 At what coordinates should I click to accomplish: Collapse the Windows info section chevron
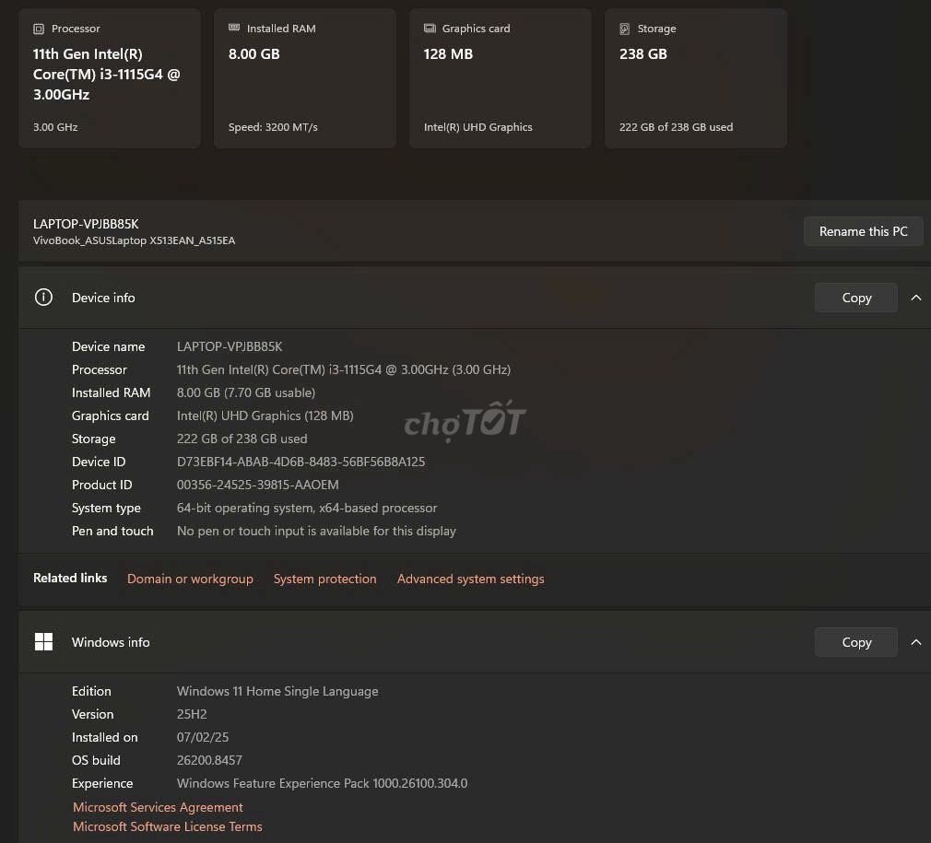tap(916, 642)
